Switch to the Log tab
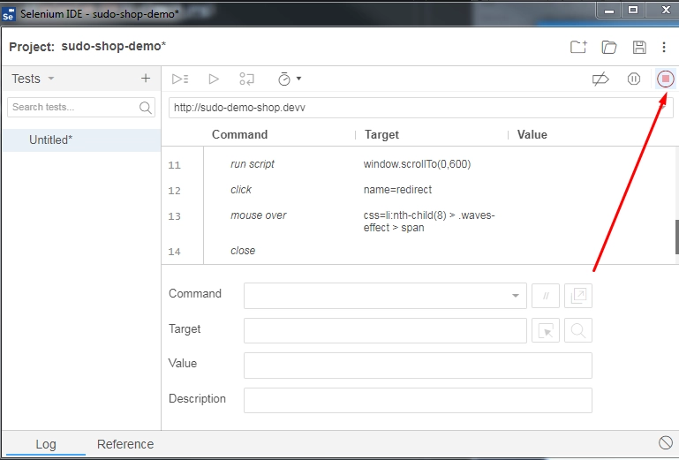The image size is (679, 460). pyautogui.click(x=45, y=444)
